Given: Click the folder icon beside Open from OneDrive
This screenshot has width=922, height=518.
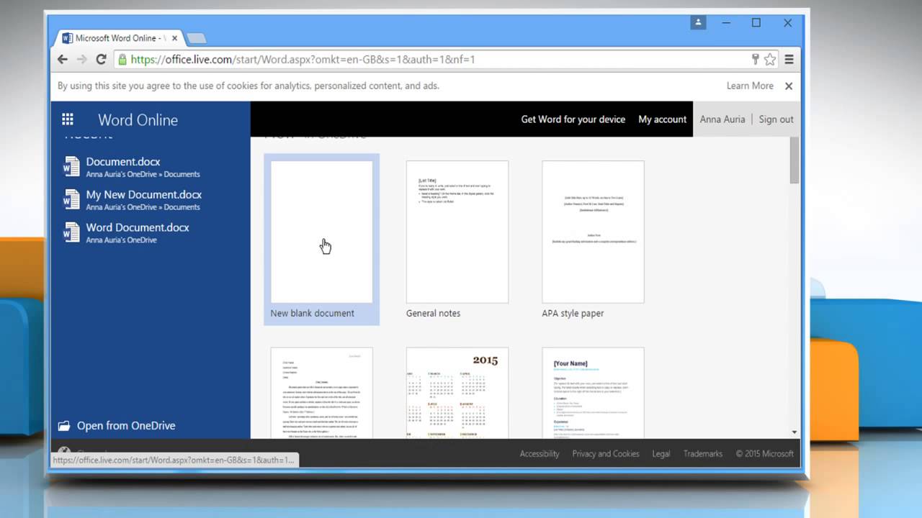Looking at the screenshot, I should coord(64,426).
